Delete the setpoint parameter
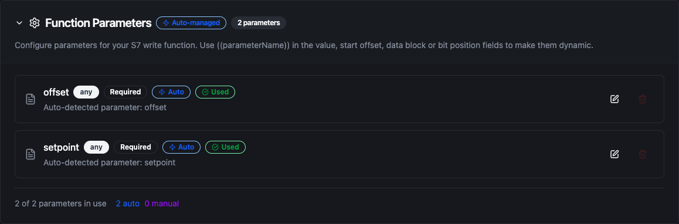This screenshot has width=679, height=224. pyautogui.click(x=643, y=154)
